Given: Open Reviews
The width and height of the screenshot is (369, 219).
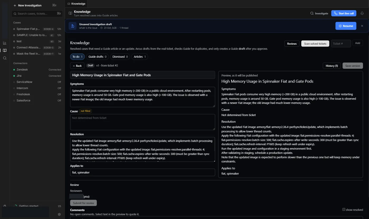Looking at the screenshot, I should pos(292,44).
